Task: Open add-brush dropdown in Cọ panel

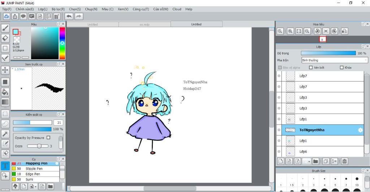Action: [x=35, y=187]
